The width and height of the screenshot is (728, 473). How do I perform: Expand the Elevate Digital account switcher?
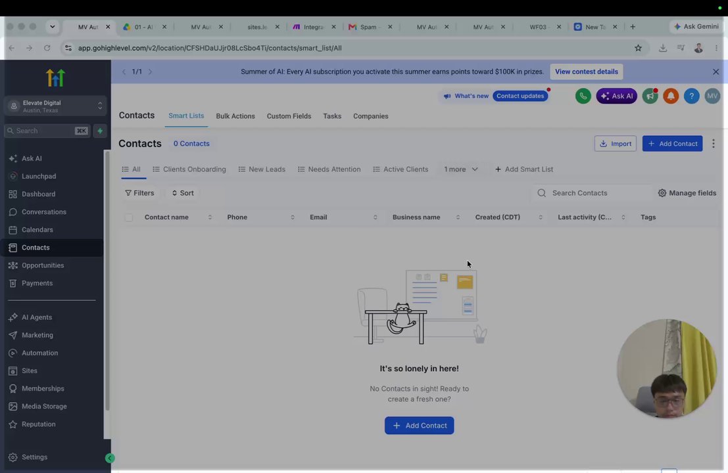click(x=55, y=106)
